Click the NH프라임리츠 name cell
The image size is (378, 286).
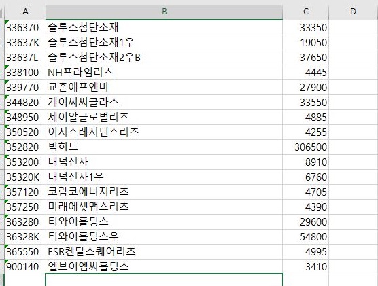[164, 73]
